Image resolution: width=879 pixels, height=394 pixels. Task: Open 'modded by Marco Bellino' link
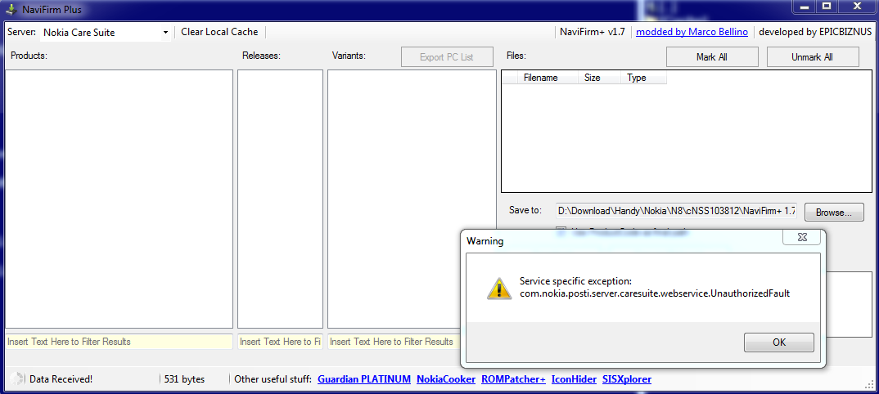coord(692,32)
